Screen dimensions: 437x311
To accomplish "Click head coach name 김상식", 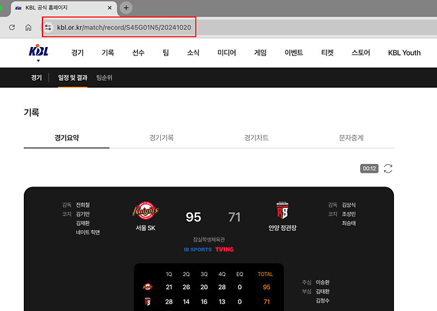I will pyautogui.click(x=349, y=205).
